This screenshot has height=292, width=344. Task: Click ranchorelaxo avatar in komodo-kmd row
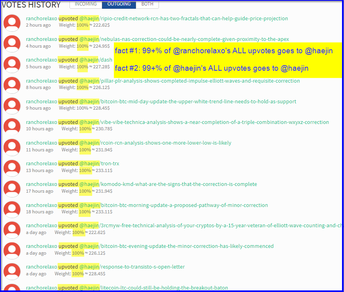point(12,189)
